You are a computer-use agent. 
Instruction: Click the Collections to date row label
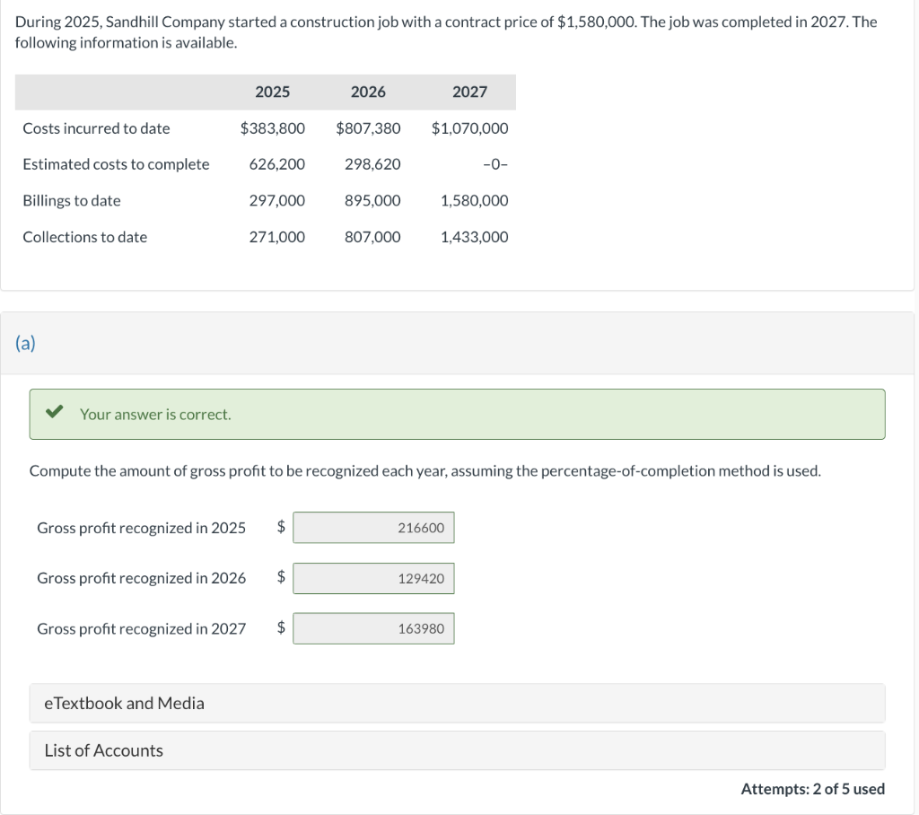85,237
